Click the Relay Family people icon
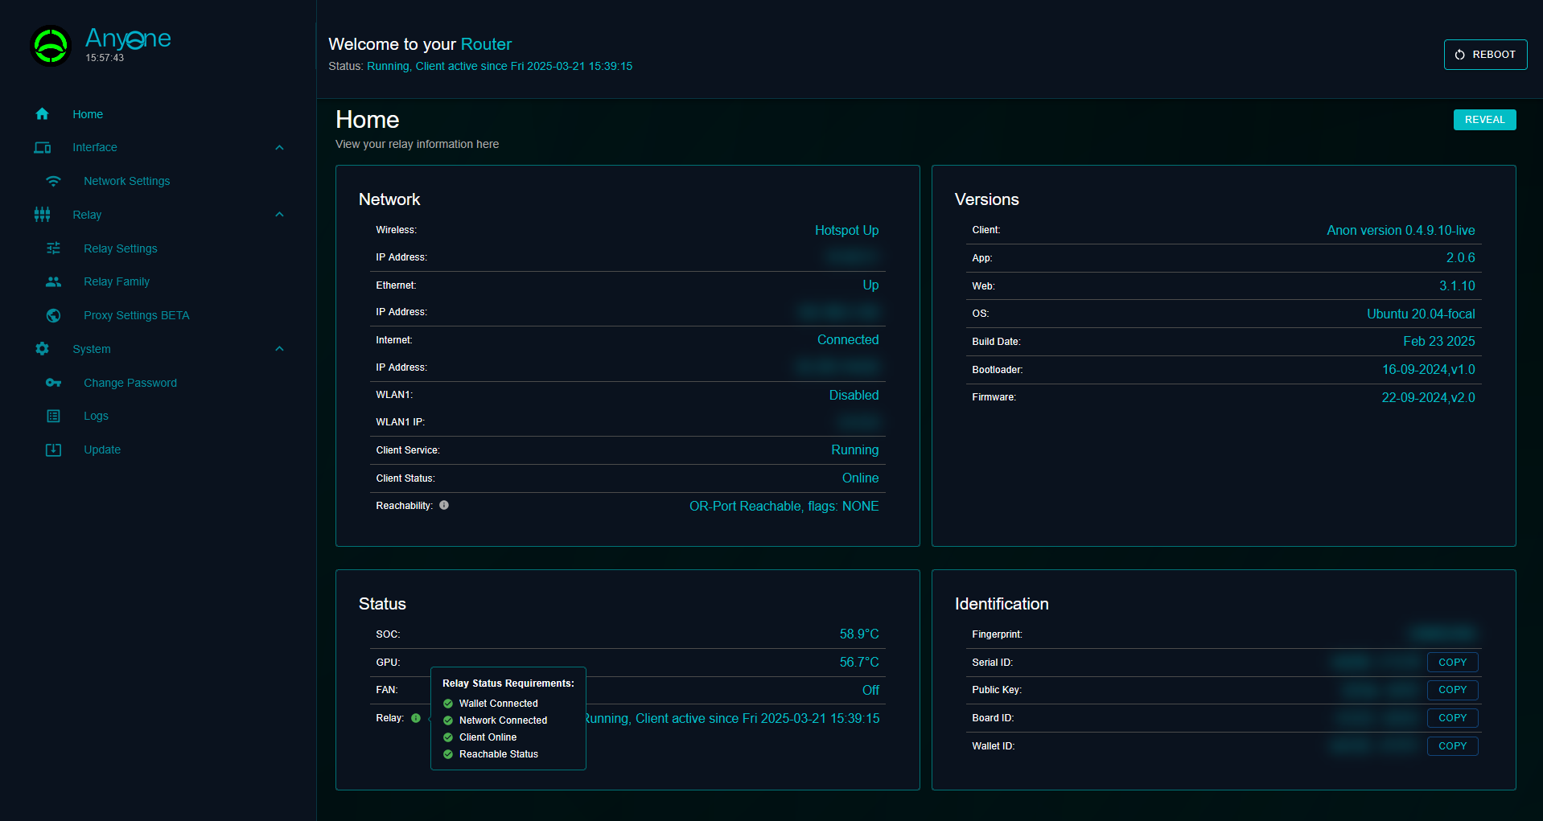The width and height of the screenshot is (1543, 821). pos(53,281)
